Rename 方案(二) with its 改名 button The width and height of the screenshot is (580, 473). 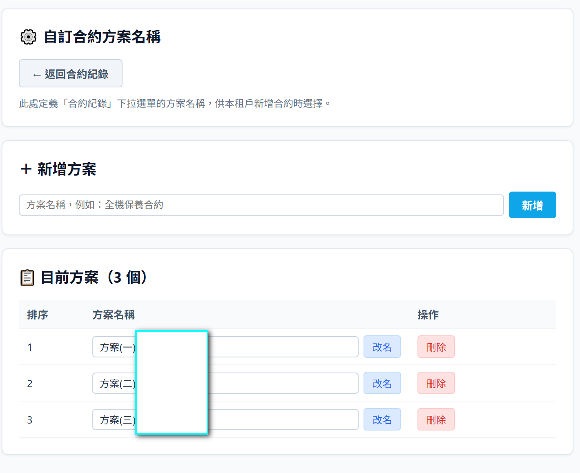click(382, 383)
